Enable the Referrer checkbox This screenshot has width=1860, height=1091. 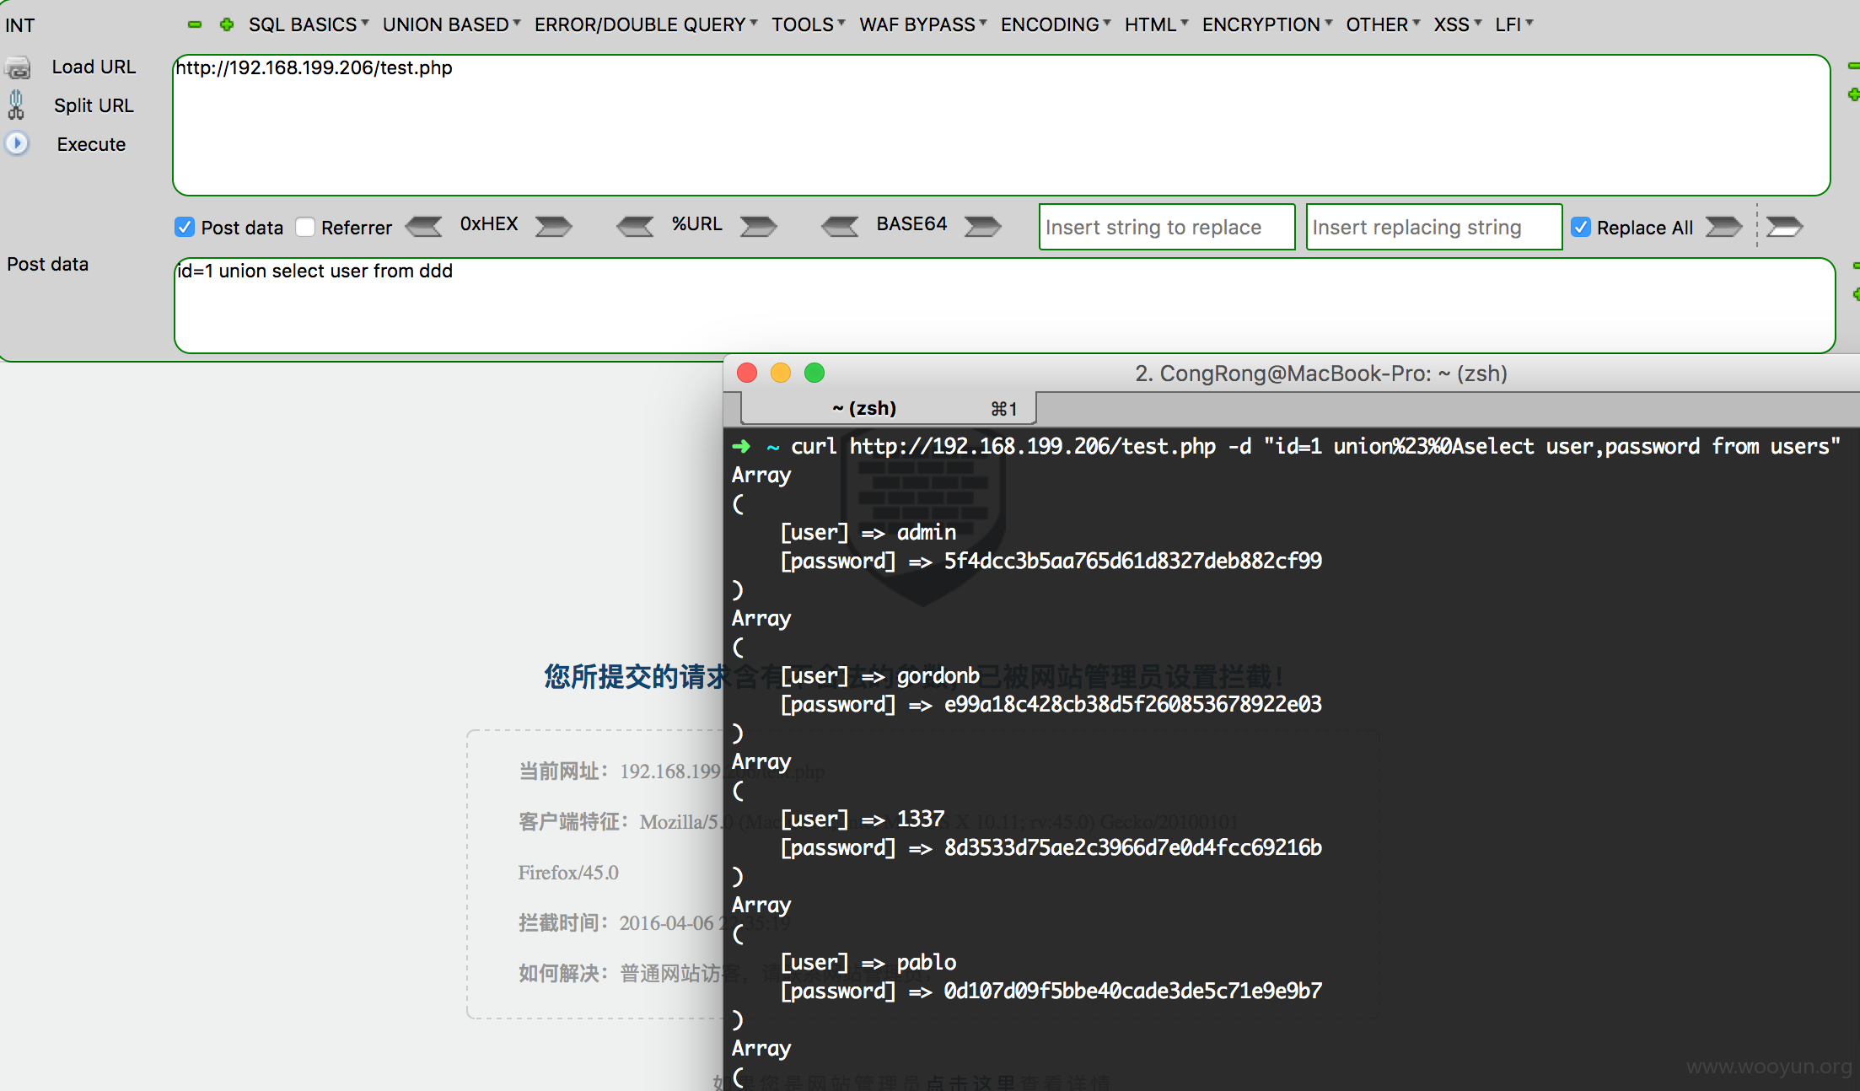click(305, 227)
